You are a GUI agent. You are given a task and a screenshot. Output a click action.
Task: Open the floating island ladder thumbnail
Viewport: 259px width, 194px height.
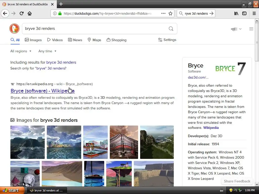point(119,174)
